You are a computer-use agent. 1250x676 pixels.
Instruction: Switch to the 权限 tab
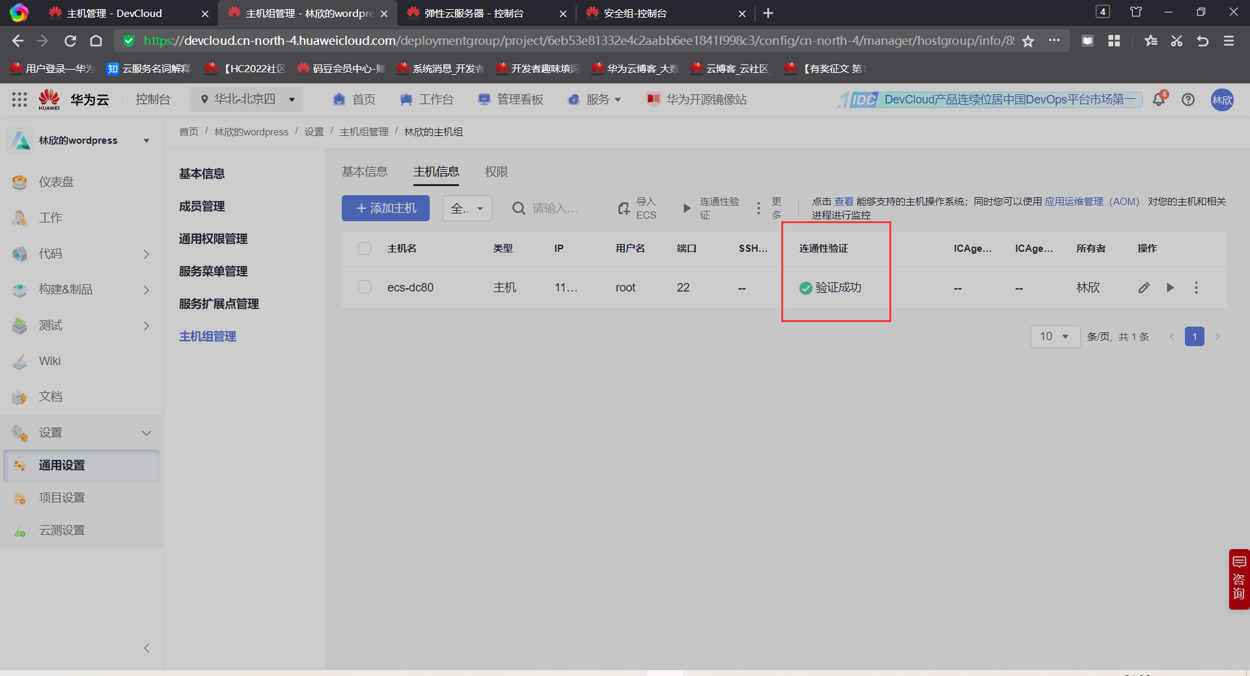(496, 172)
